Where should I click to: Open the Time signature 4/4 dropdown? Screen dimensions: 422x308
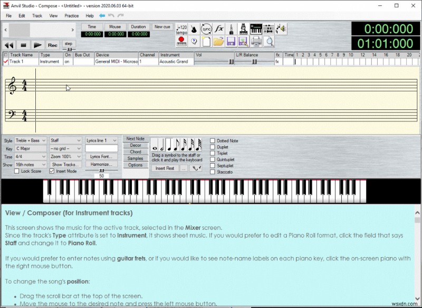tap(31, 156)
